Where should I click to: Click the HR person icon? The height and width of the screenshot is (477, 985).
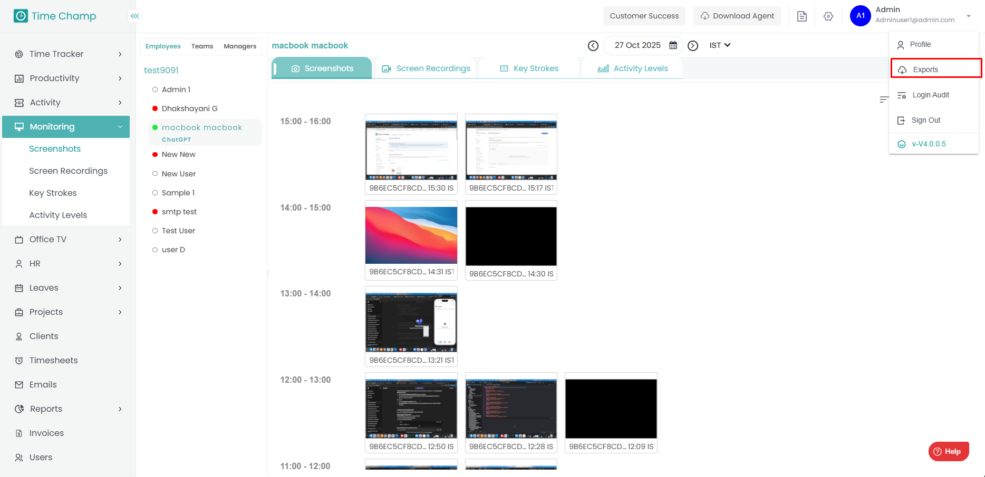pos(19,264)
